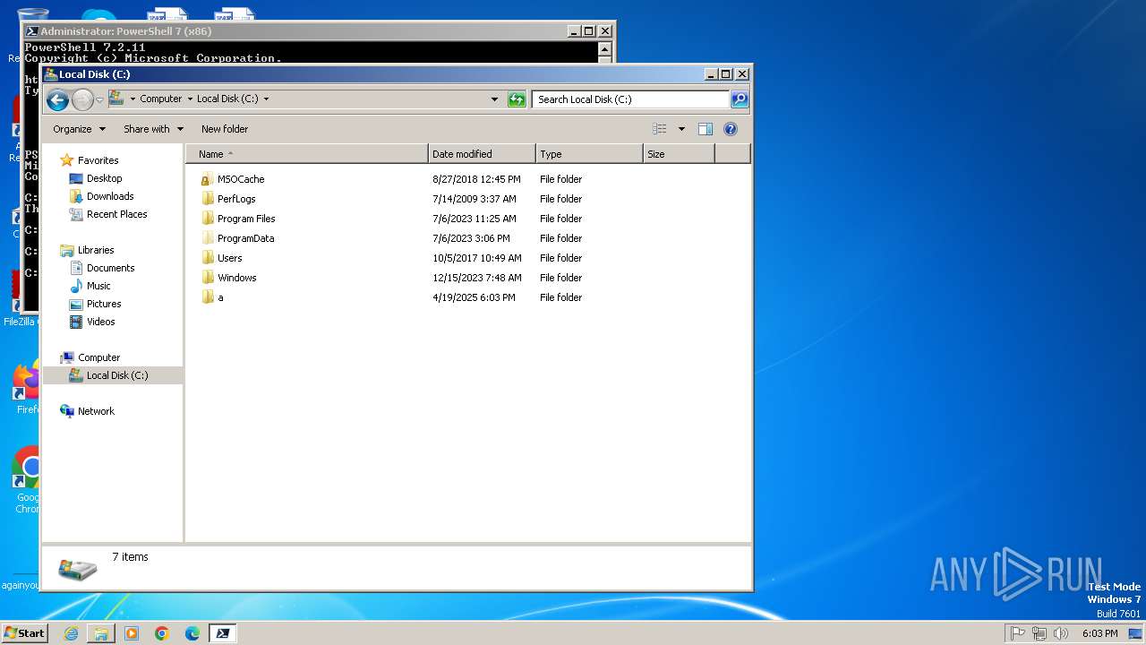The width and height of the screenshot is (1146, 645).
Task: Open the Share with menu
Action: point(153,129)
